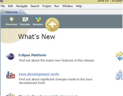Click the What's New heading
This screenshot has width=123, height=96.
point(37,37)
